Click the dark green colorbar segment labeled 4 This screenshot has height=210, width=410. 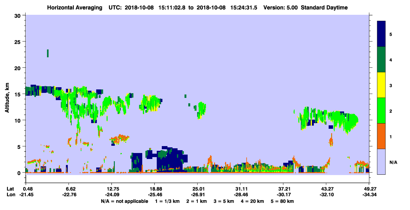[381, 60]
